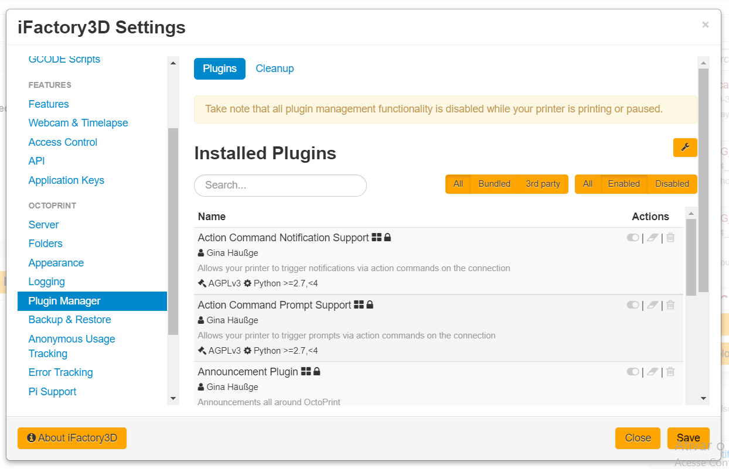This screenshot has height=469, width=729.
Task: Select All in the enabled/disabled filter
Action: point(588,184)
